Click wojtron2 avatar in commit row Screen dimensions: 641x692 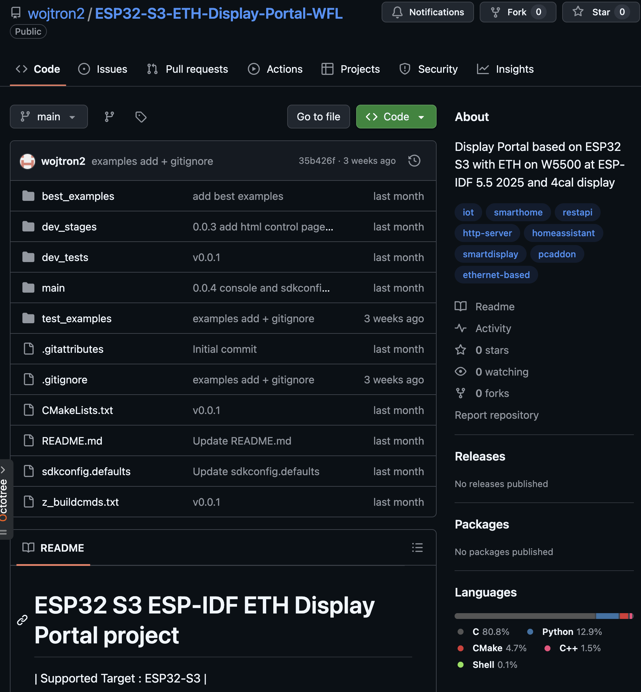coord(28,161)
